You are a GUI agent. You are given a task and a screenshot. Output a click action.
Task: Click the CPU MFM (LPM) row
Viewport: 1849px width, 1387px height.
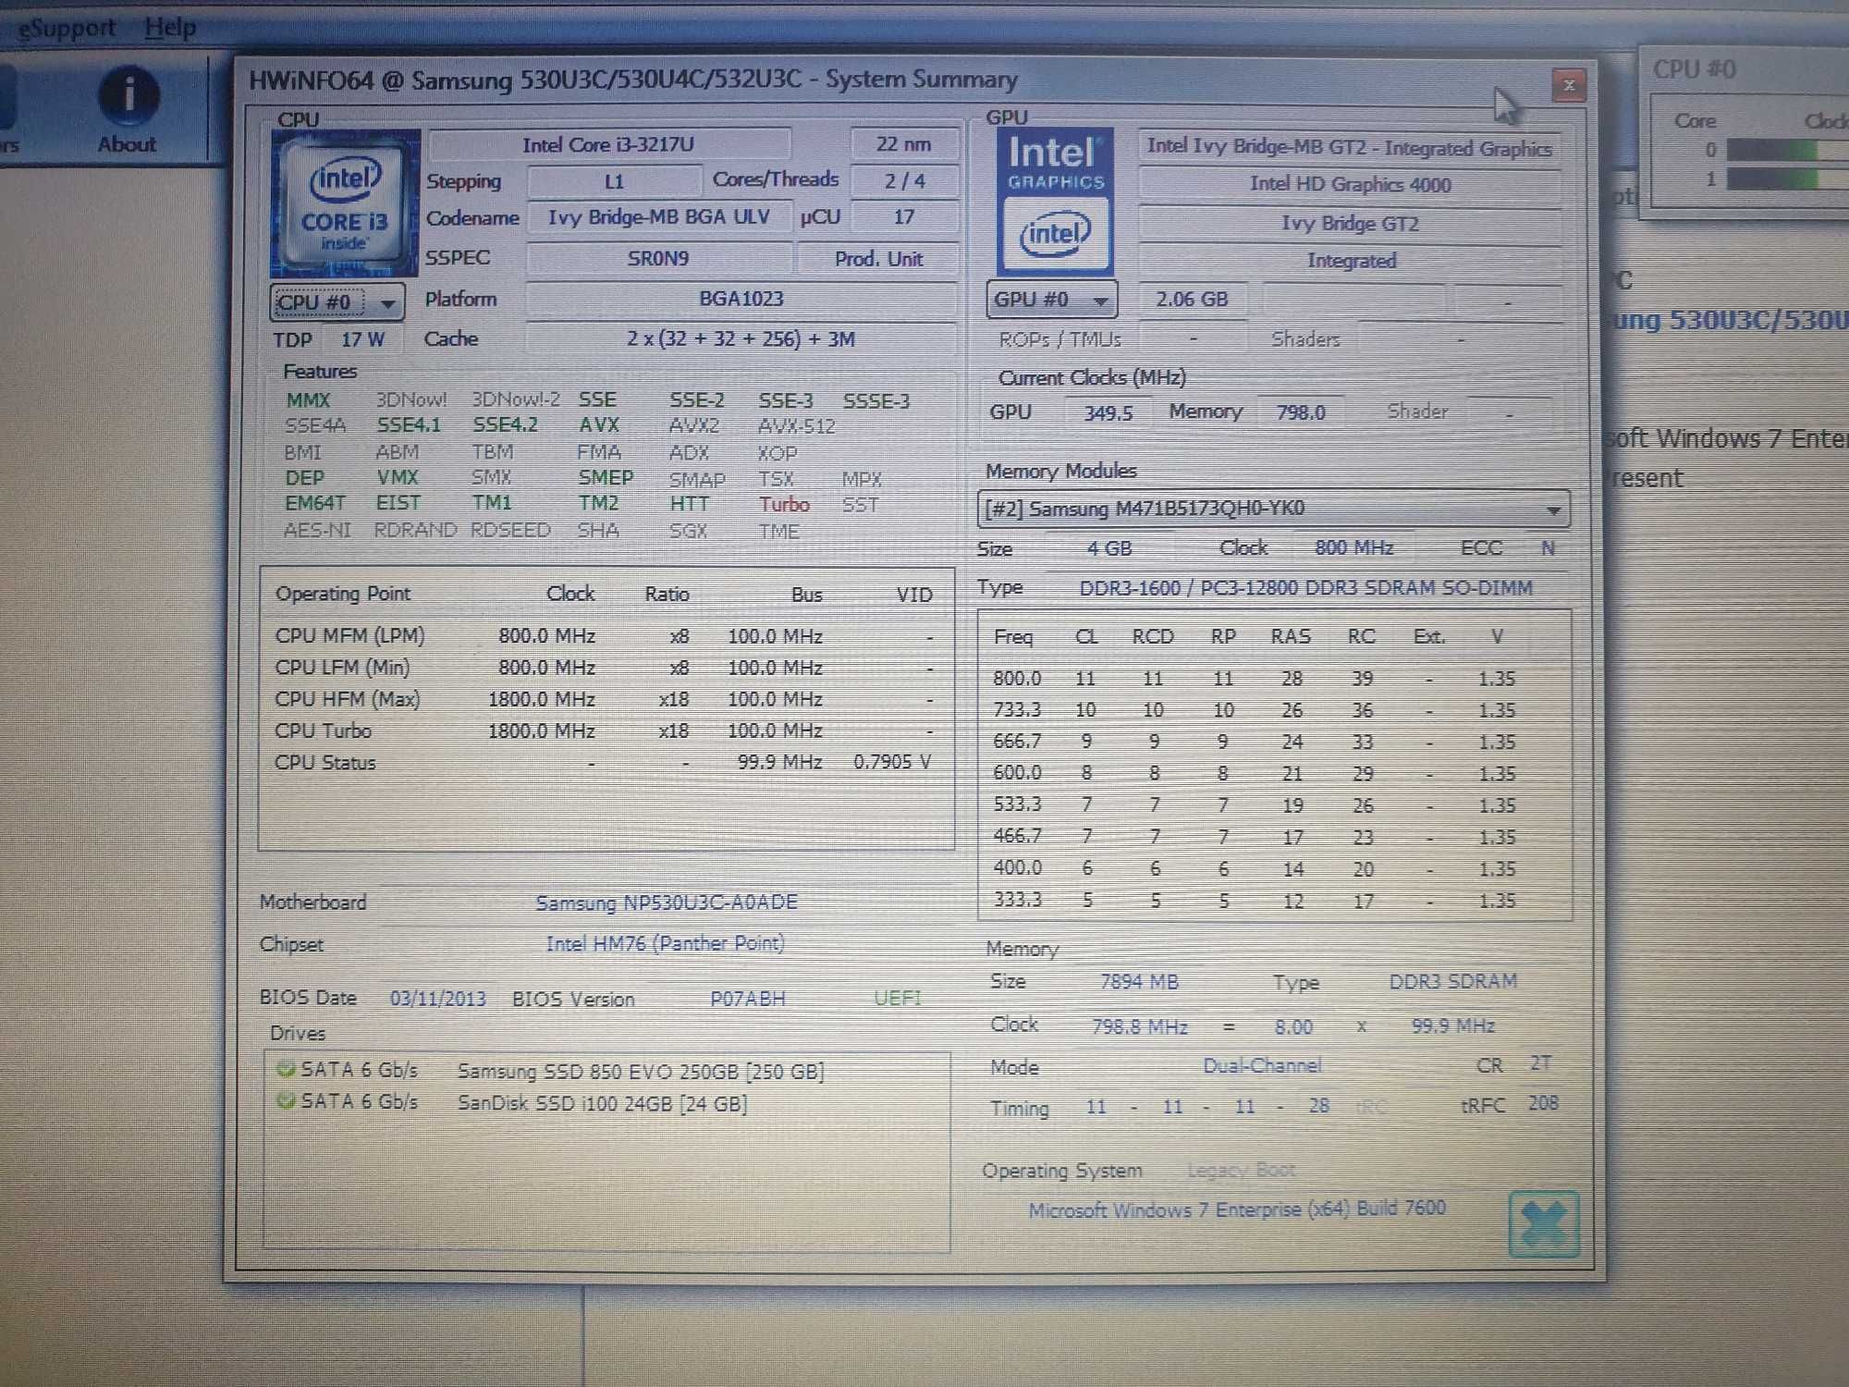click(605, 636)
